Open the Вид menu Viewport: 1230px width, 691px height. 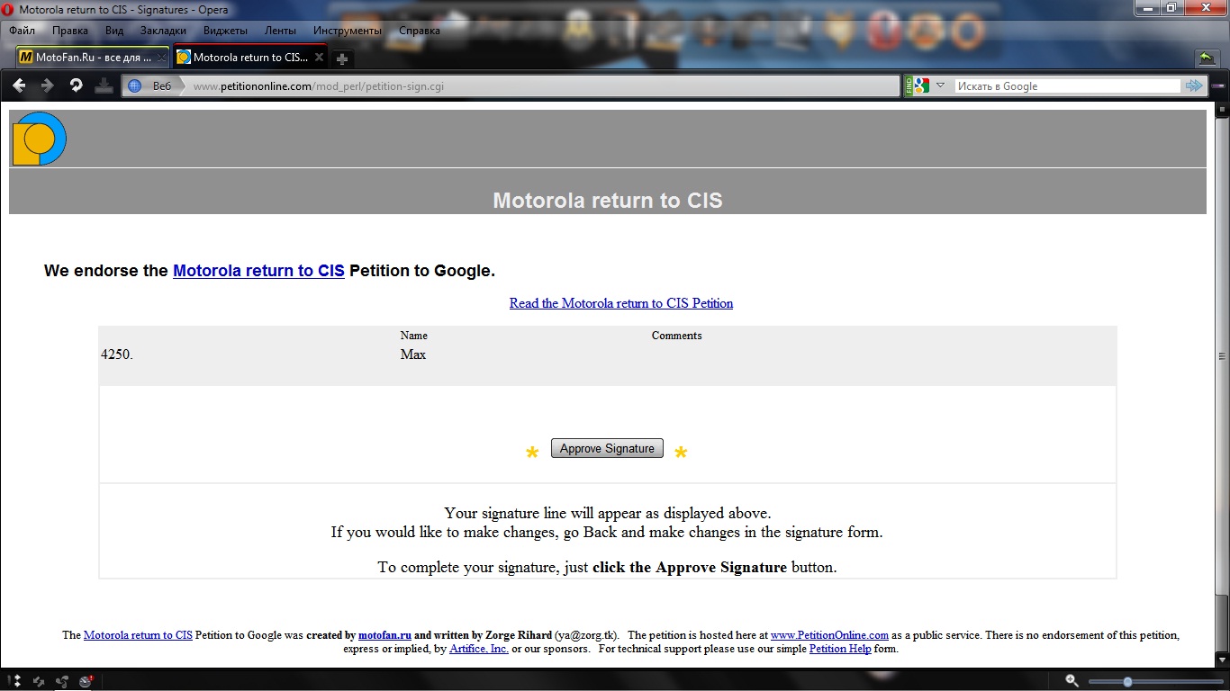coord(114,31)
